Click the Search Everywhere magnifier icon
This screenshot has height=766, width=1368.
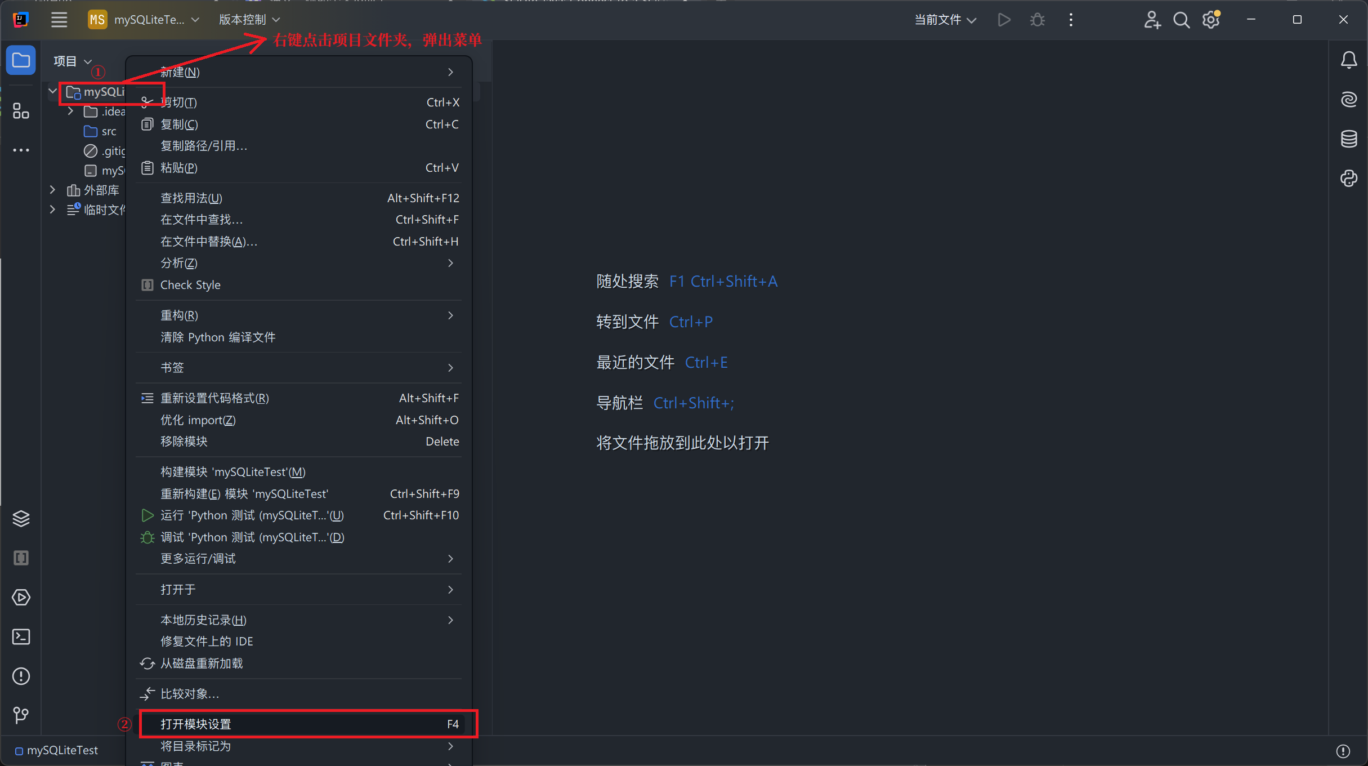coord(1181,20)
